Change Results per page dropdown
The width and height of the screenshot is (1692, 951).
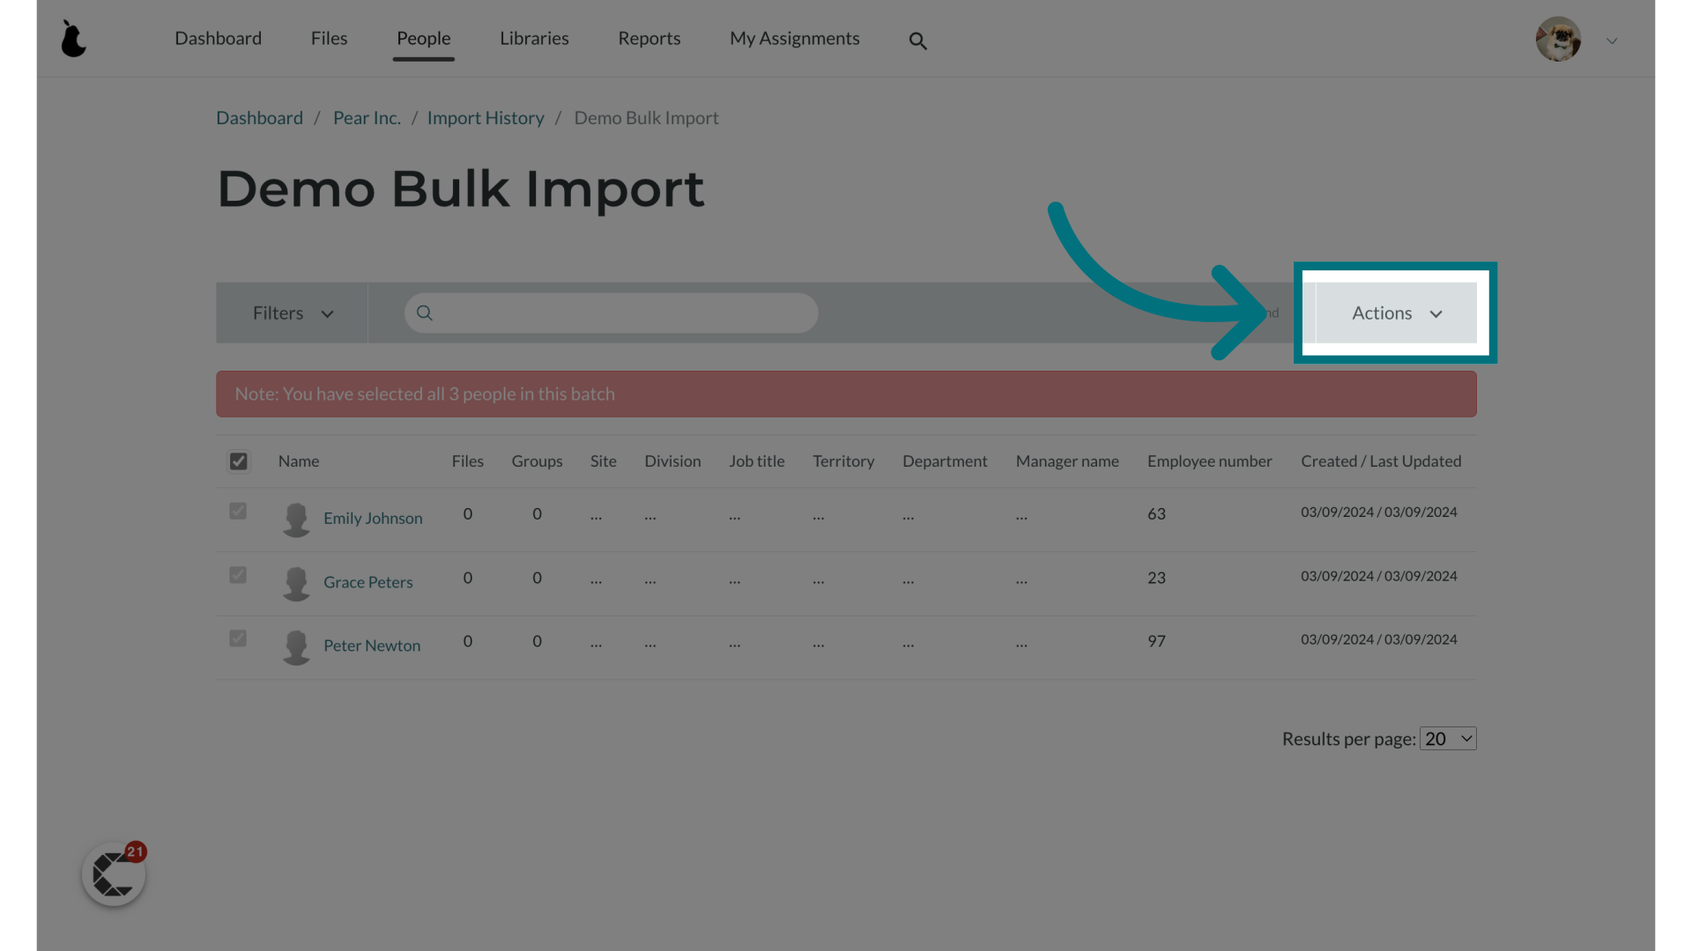point(1448,739)
